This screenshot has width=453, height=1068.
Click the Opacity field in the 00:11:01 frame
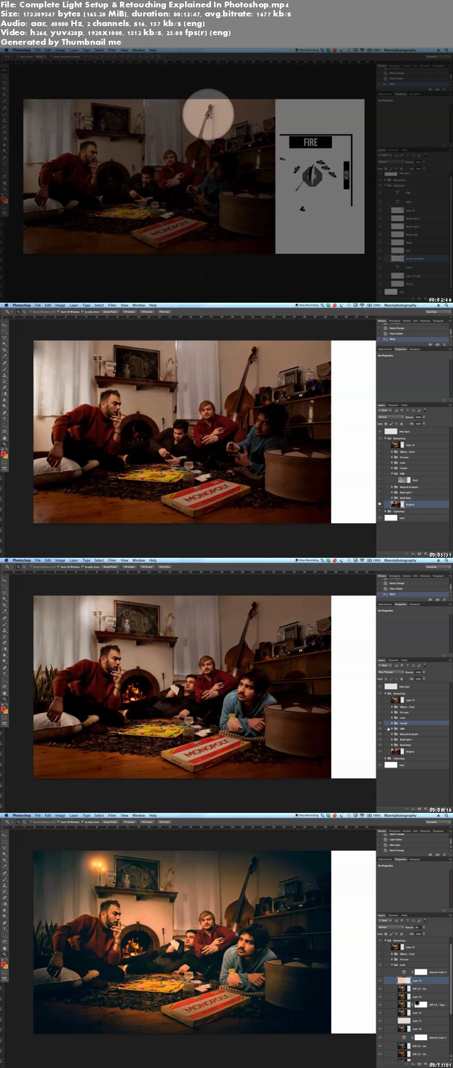click(418, 927)
